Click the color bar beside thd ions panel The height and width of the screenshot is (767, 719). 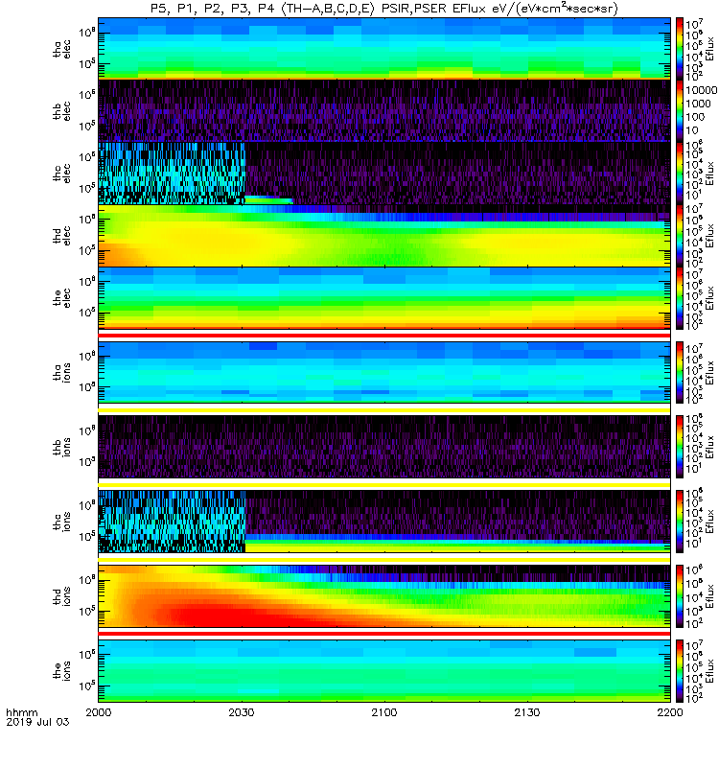pyautogui.click(x=680, y=596)
